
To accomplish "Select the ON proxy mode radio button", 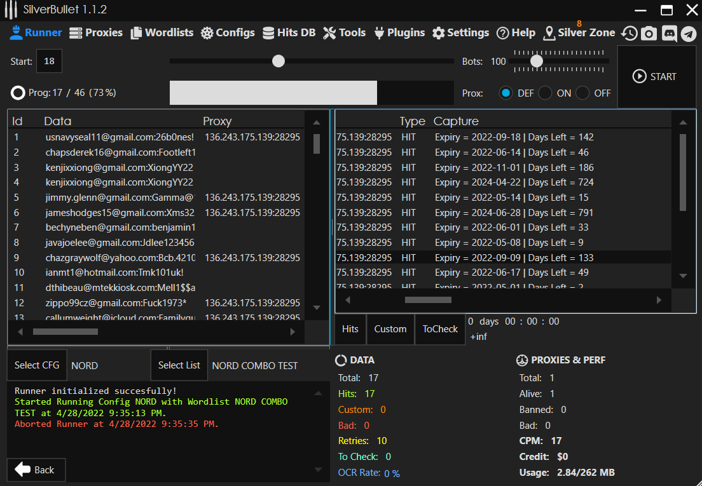I will pos(545,93).
